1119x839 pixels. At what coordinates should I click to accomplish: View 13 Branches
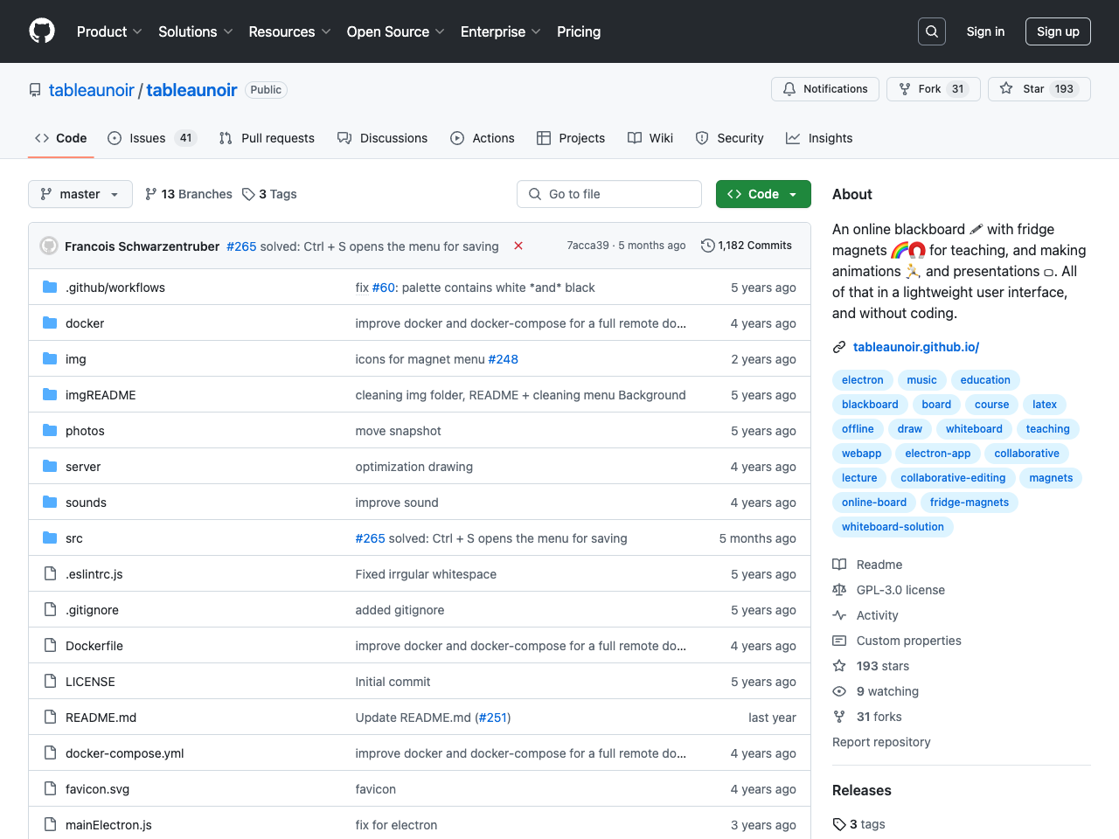coord(188,194)
